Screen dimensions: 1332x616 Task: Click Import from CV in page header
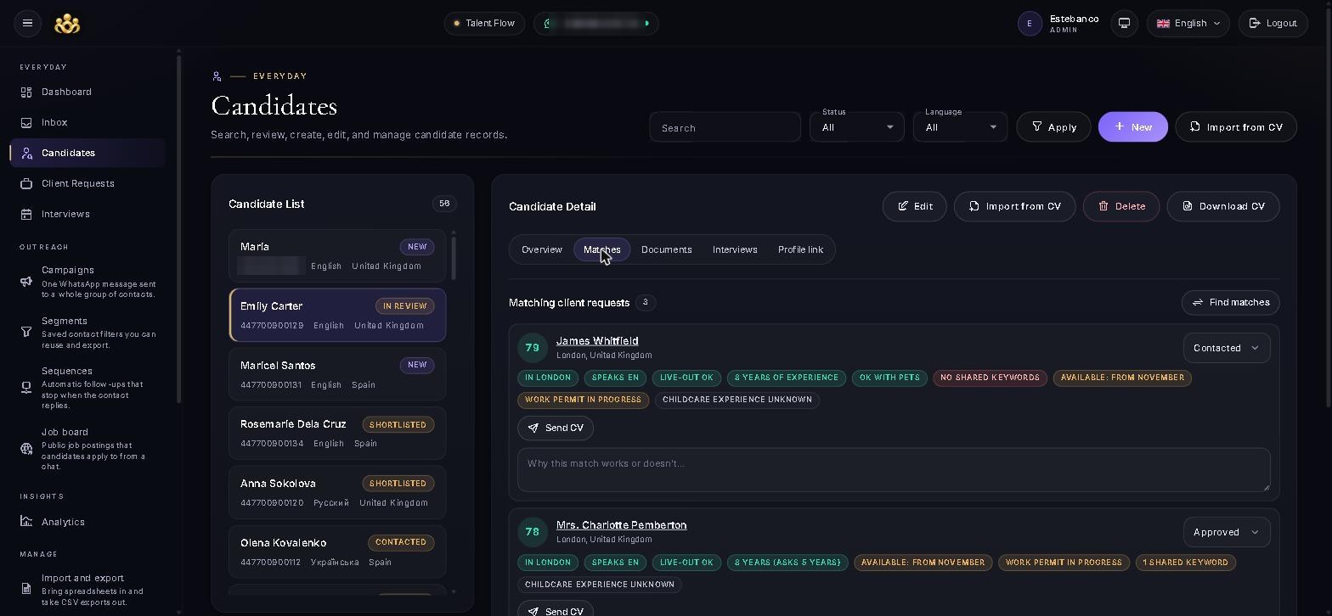tap(1236, 127)
